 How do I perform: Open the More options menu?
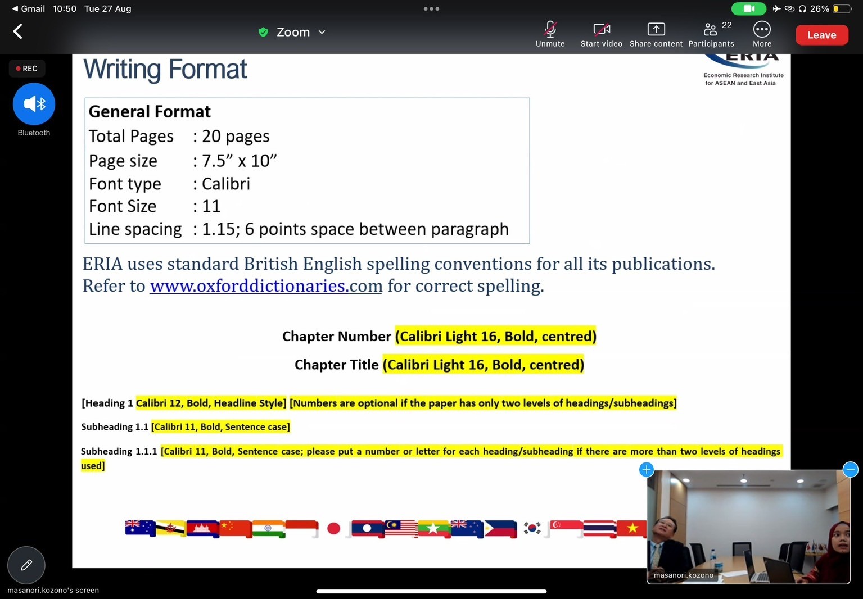tap(762, 34)
